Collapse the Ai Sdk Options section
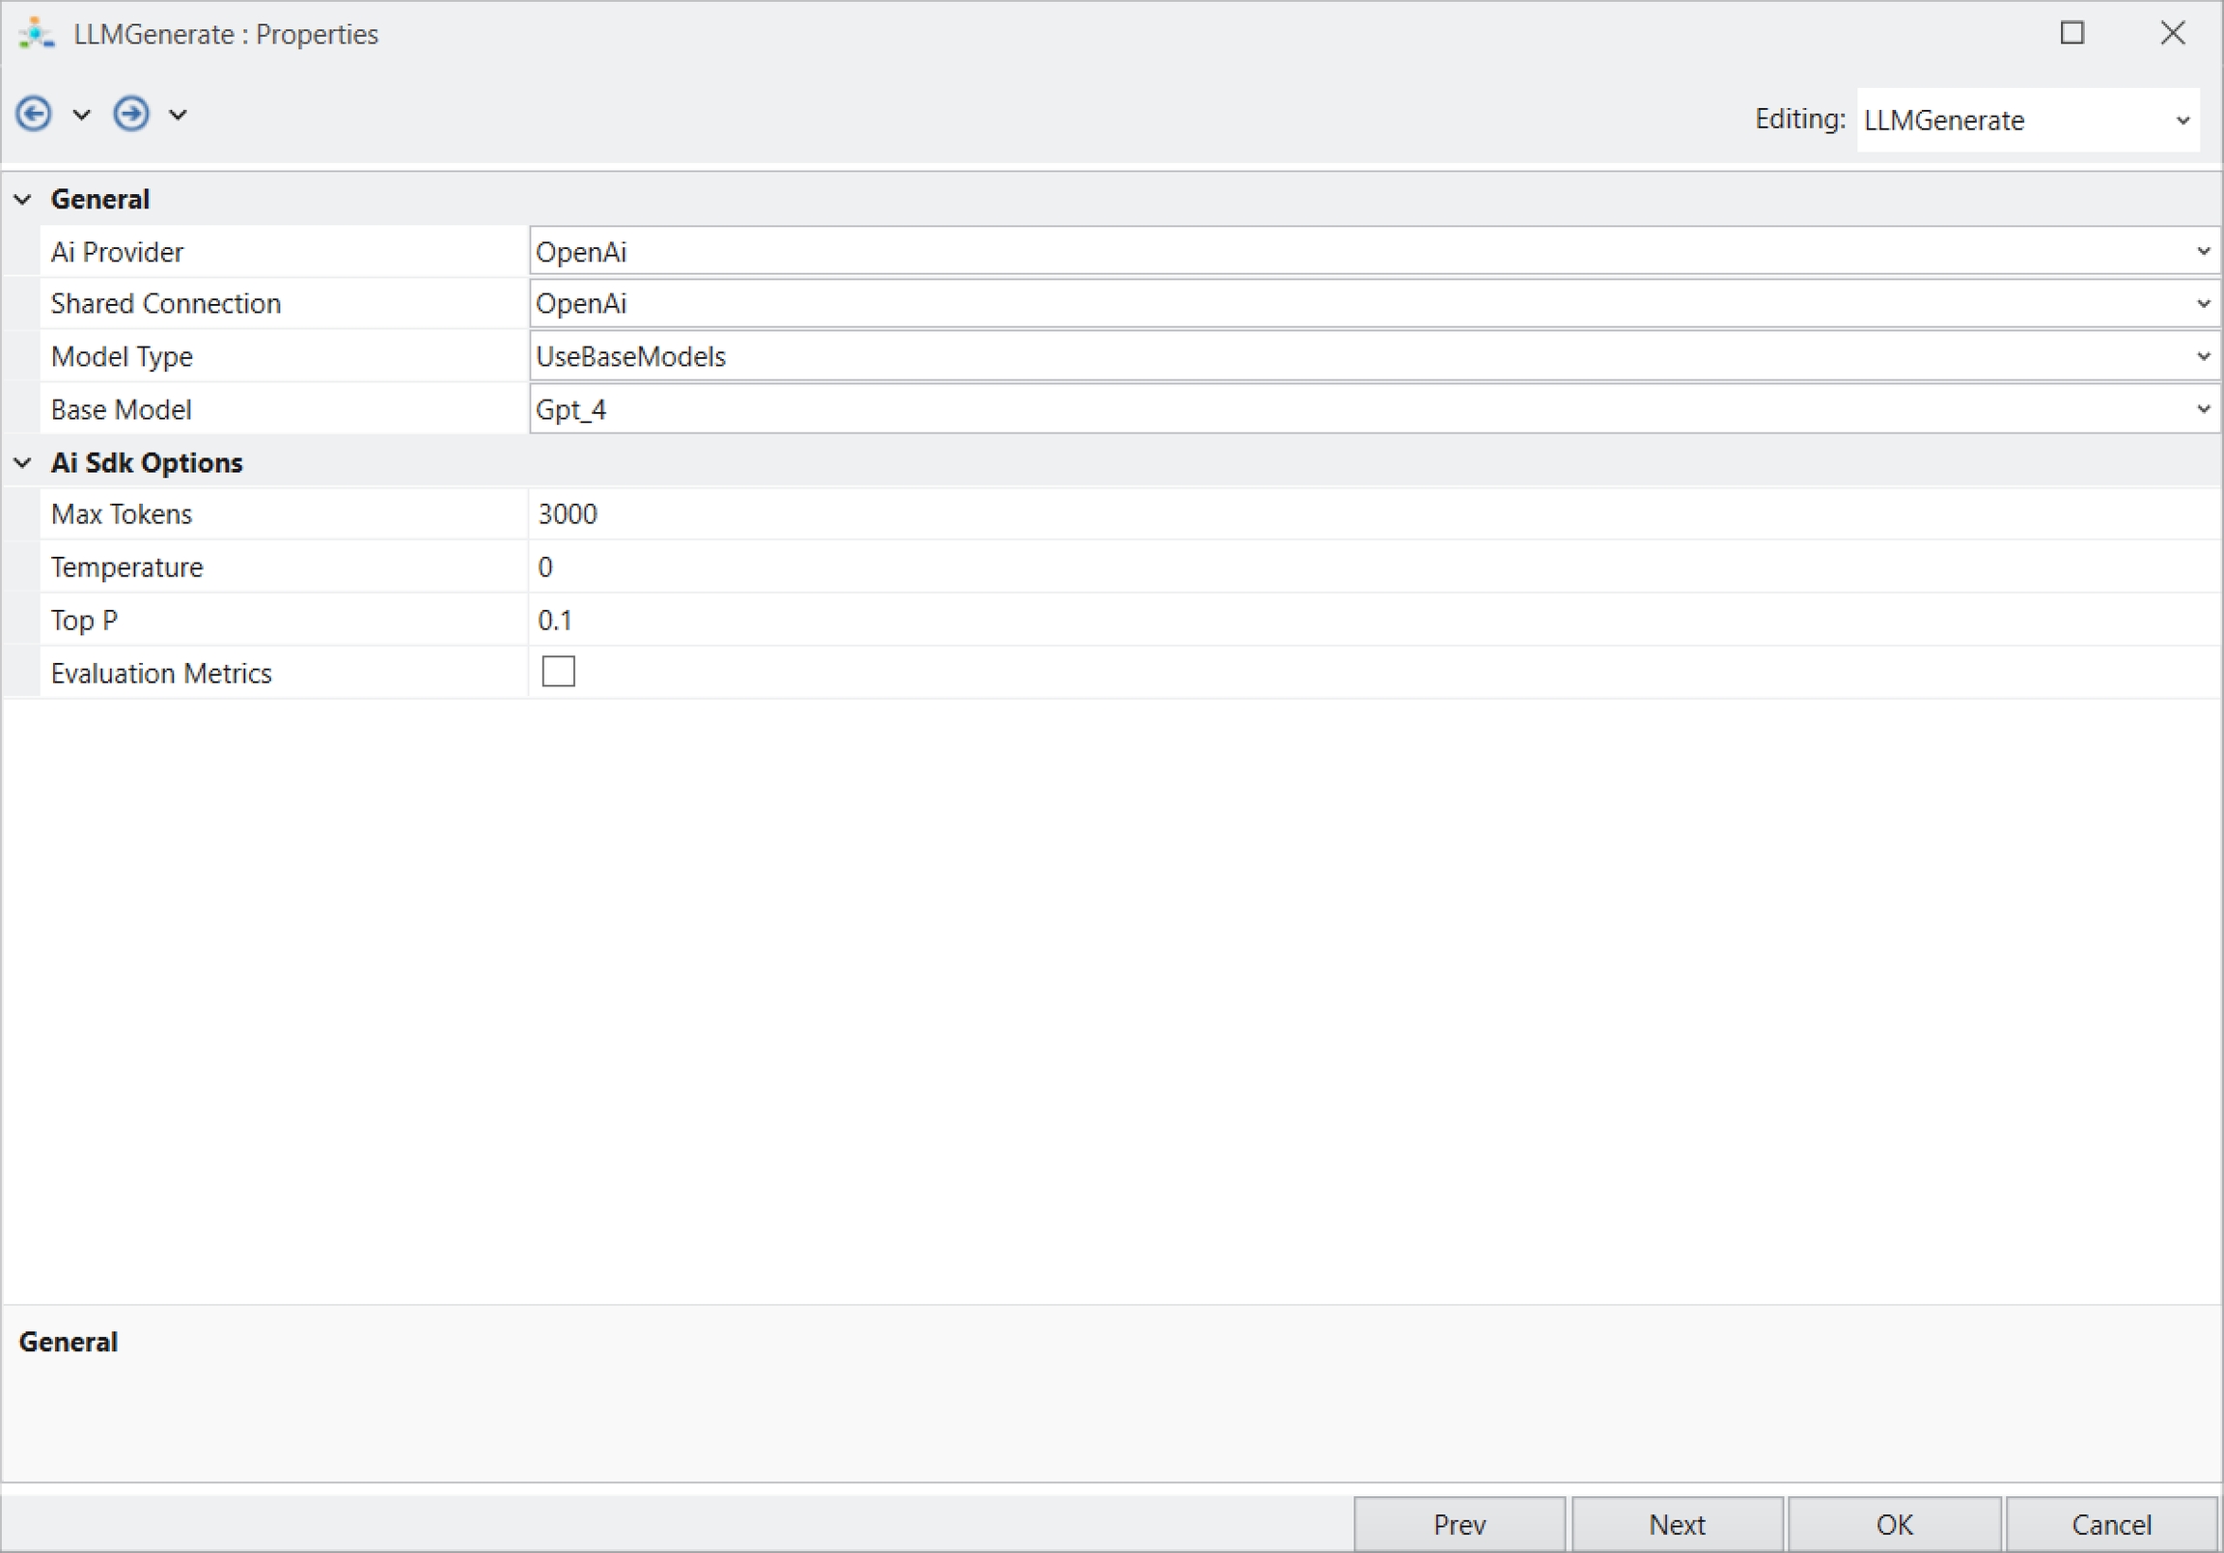Viewport: 2224px width, 1553px height. coord(23,463)
